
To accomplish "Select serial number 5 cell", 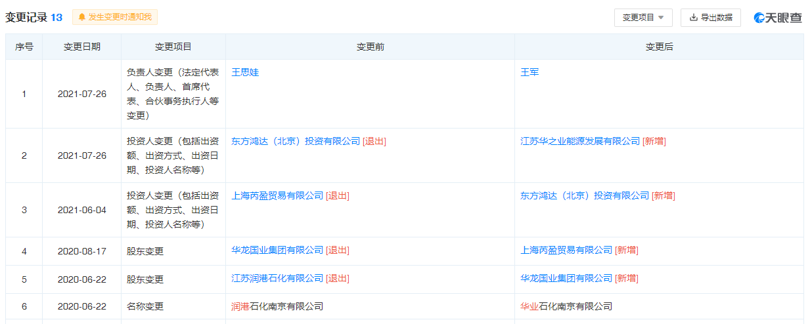I will (x=24, y=279).
